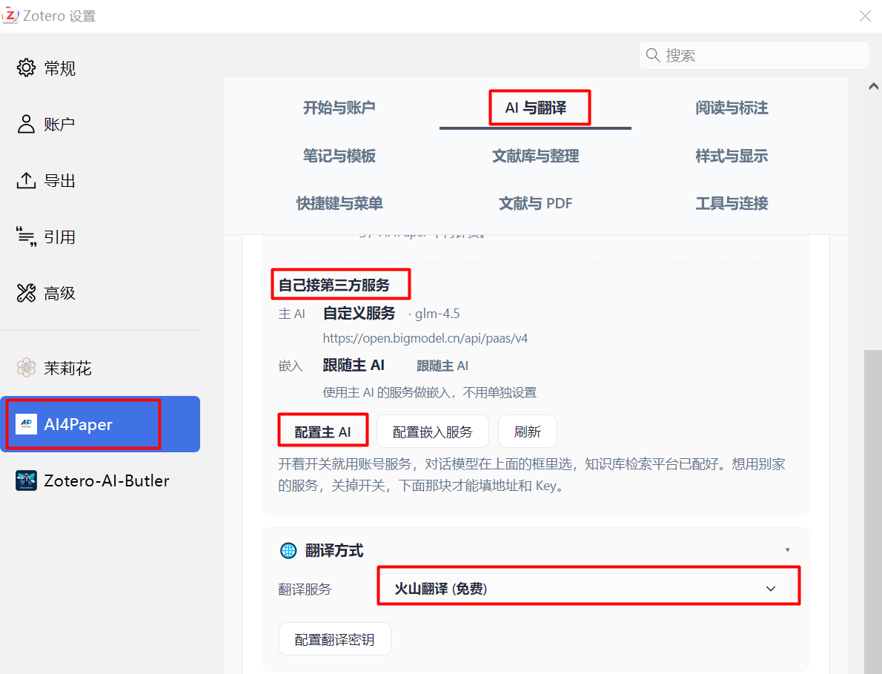Collapse the 翻译方式 section via its triangle

[787, 549]
